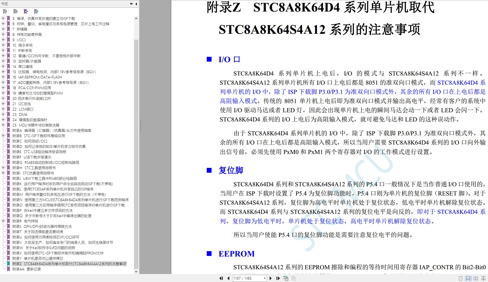
Task: Click the double-arrow expand bookmarks panel icon
Action: pyautogui.click(x=132, y=4)
